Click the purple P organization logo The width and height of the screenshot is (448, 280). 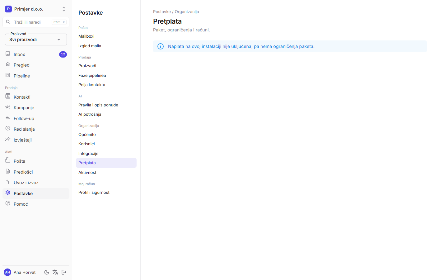(x=8, y=9)
